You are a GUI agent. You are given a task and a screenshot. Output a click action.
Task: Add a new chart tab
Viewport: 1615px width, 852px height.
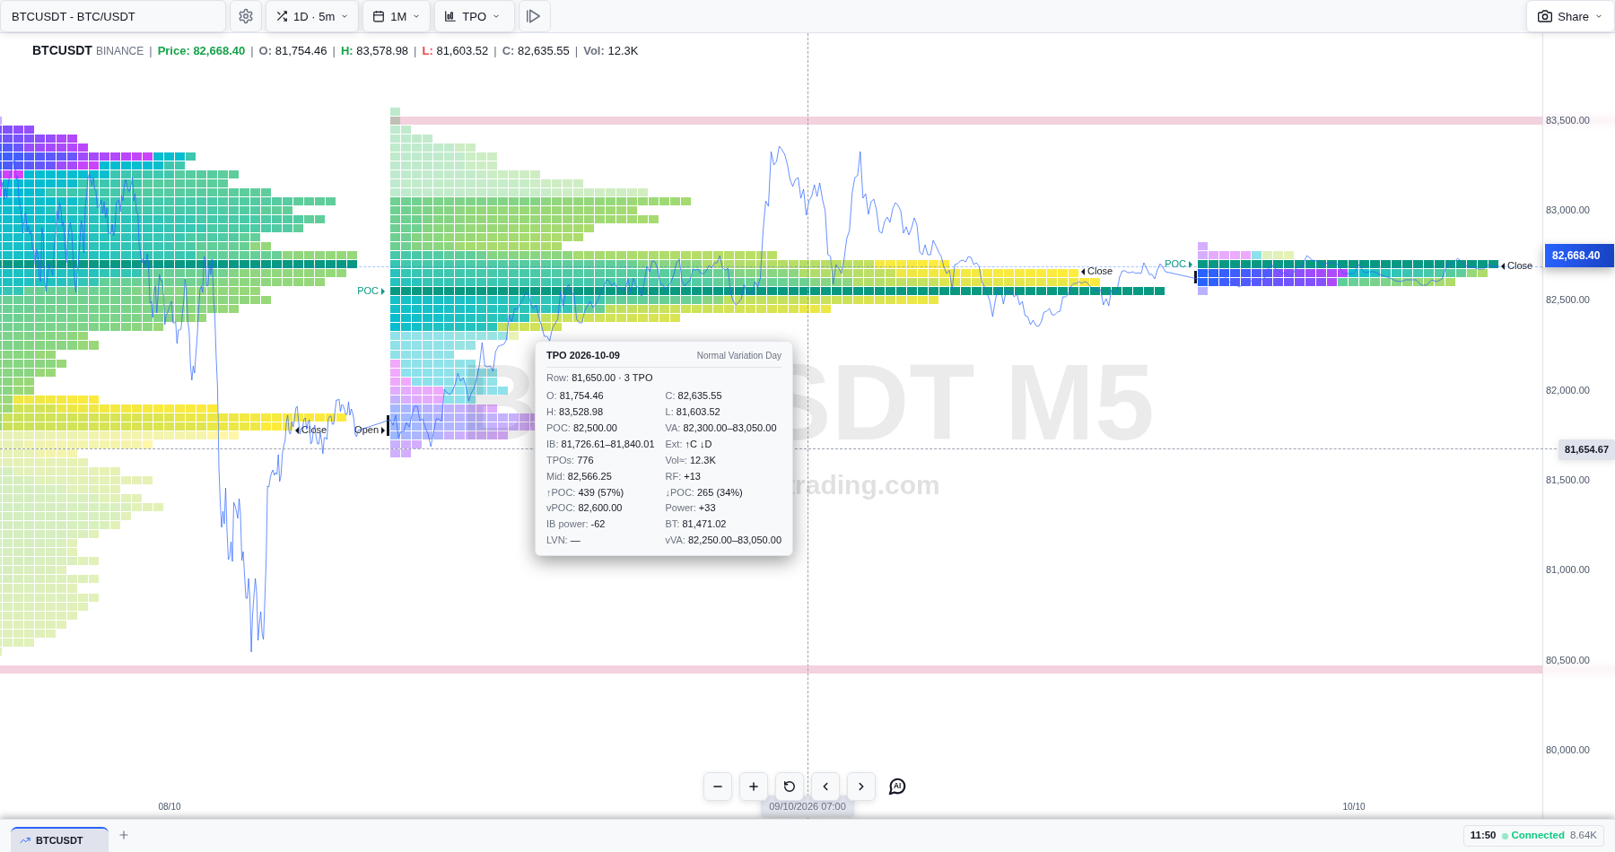[x=124, y=835]
